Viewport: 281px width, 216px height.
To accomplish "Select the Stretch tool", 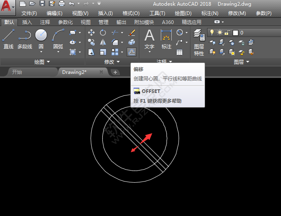I will click(x=91, y=52).
